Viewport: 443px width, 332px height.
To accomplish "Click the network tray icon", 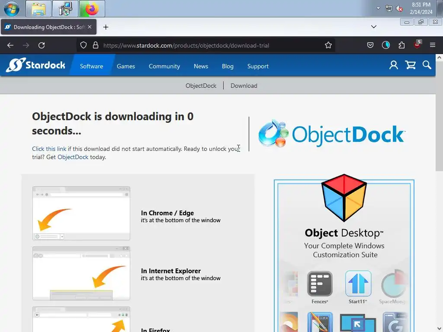I will click(x=389, y=9).
